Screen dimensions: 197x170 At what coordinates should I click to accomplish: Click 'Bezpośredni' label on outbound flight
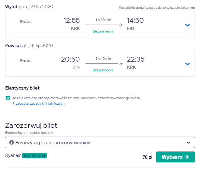point(103,31)
